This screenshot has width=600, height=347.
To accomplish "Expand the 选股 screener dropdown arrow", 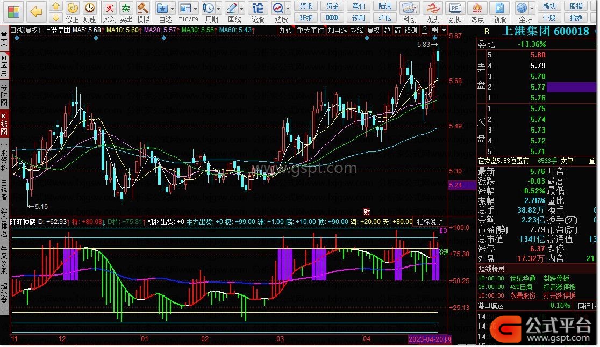I will [x=288, y=8].
